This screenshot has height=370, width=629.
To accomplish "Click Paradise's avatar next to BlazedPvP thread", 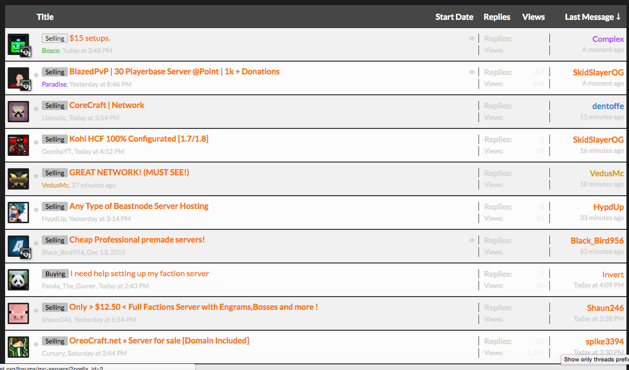I will 18,77.
